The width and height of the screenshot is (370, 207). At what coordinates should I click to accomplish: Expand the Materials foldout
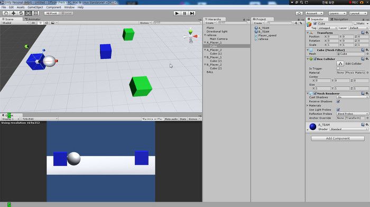point(308,106)
